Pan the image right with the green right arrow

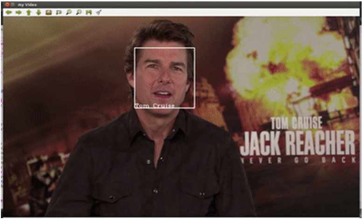19,12
